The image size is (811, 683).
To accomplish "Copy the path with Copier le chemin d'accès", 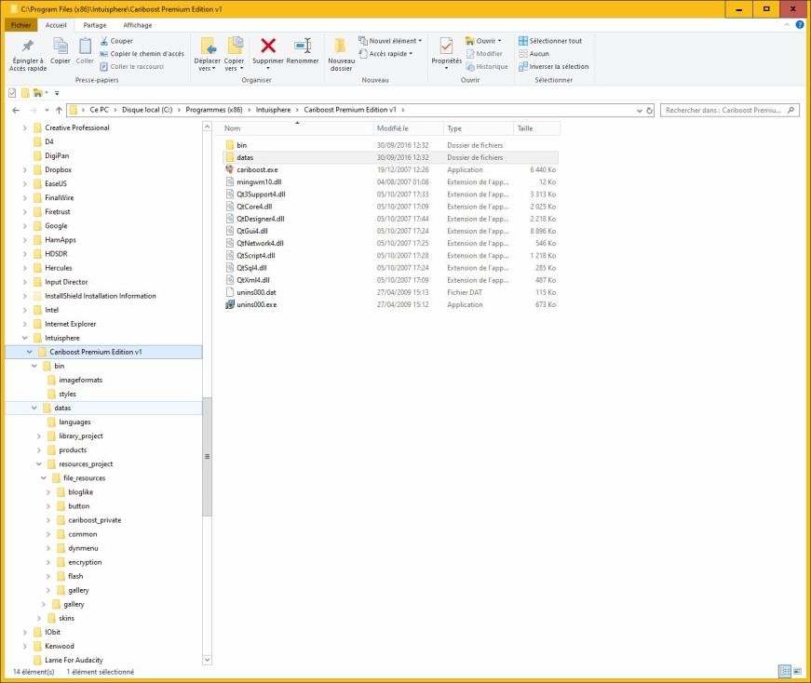I will (142, 54).
